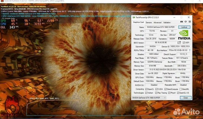Image resolution: width=203 pixels, height=119 pixels.
Task: Toggle the DirectCompute checkbox
Action: [166, 89]
